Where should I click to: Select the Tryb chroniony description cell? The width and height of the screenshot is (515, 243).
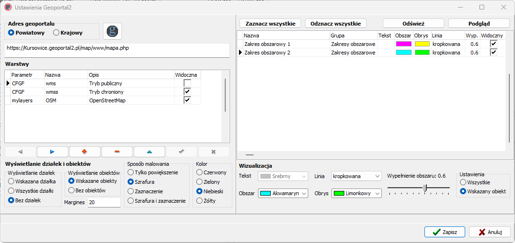pos(131,92)
